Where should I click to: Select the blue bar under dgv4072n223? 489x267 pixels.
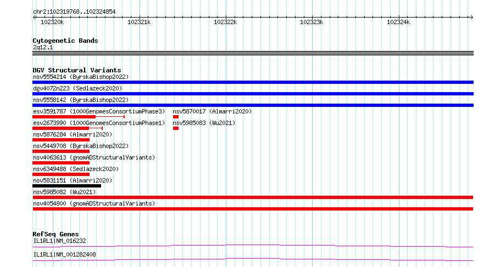pos(253,94)
